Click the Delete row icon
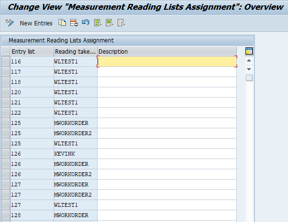The height and width of the screenshot is (222, 288). (74, 23)
